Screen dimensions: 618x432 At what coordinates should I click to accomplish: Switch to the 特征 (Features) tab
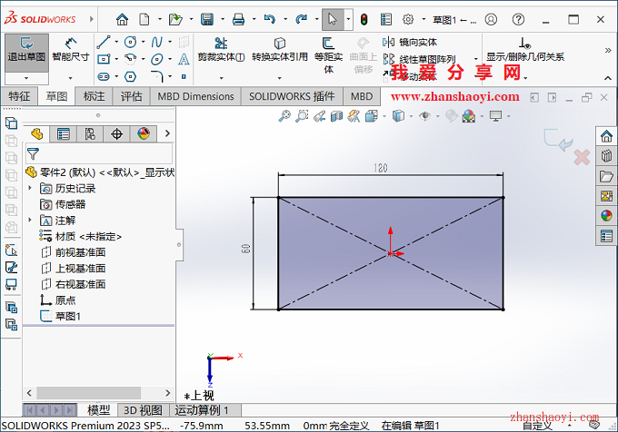(19, 96)
